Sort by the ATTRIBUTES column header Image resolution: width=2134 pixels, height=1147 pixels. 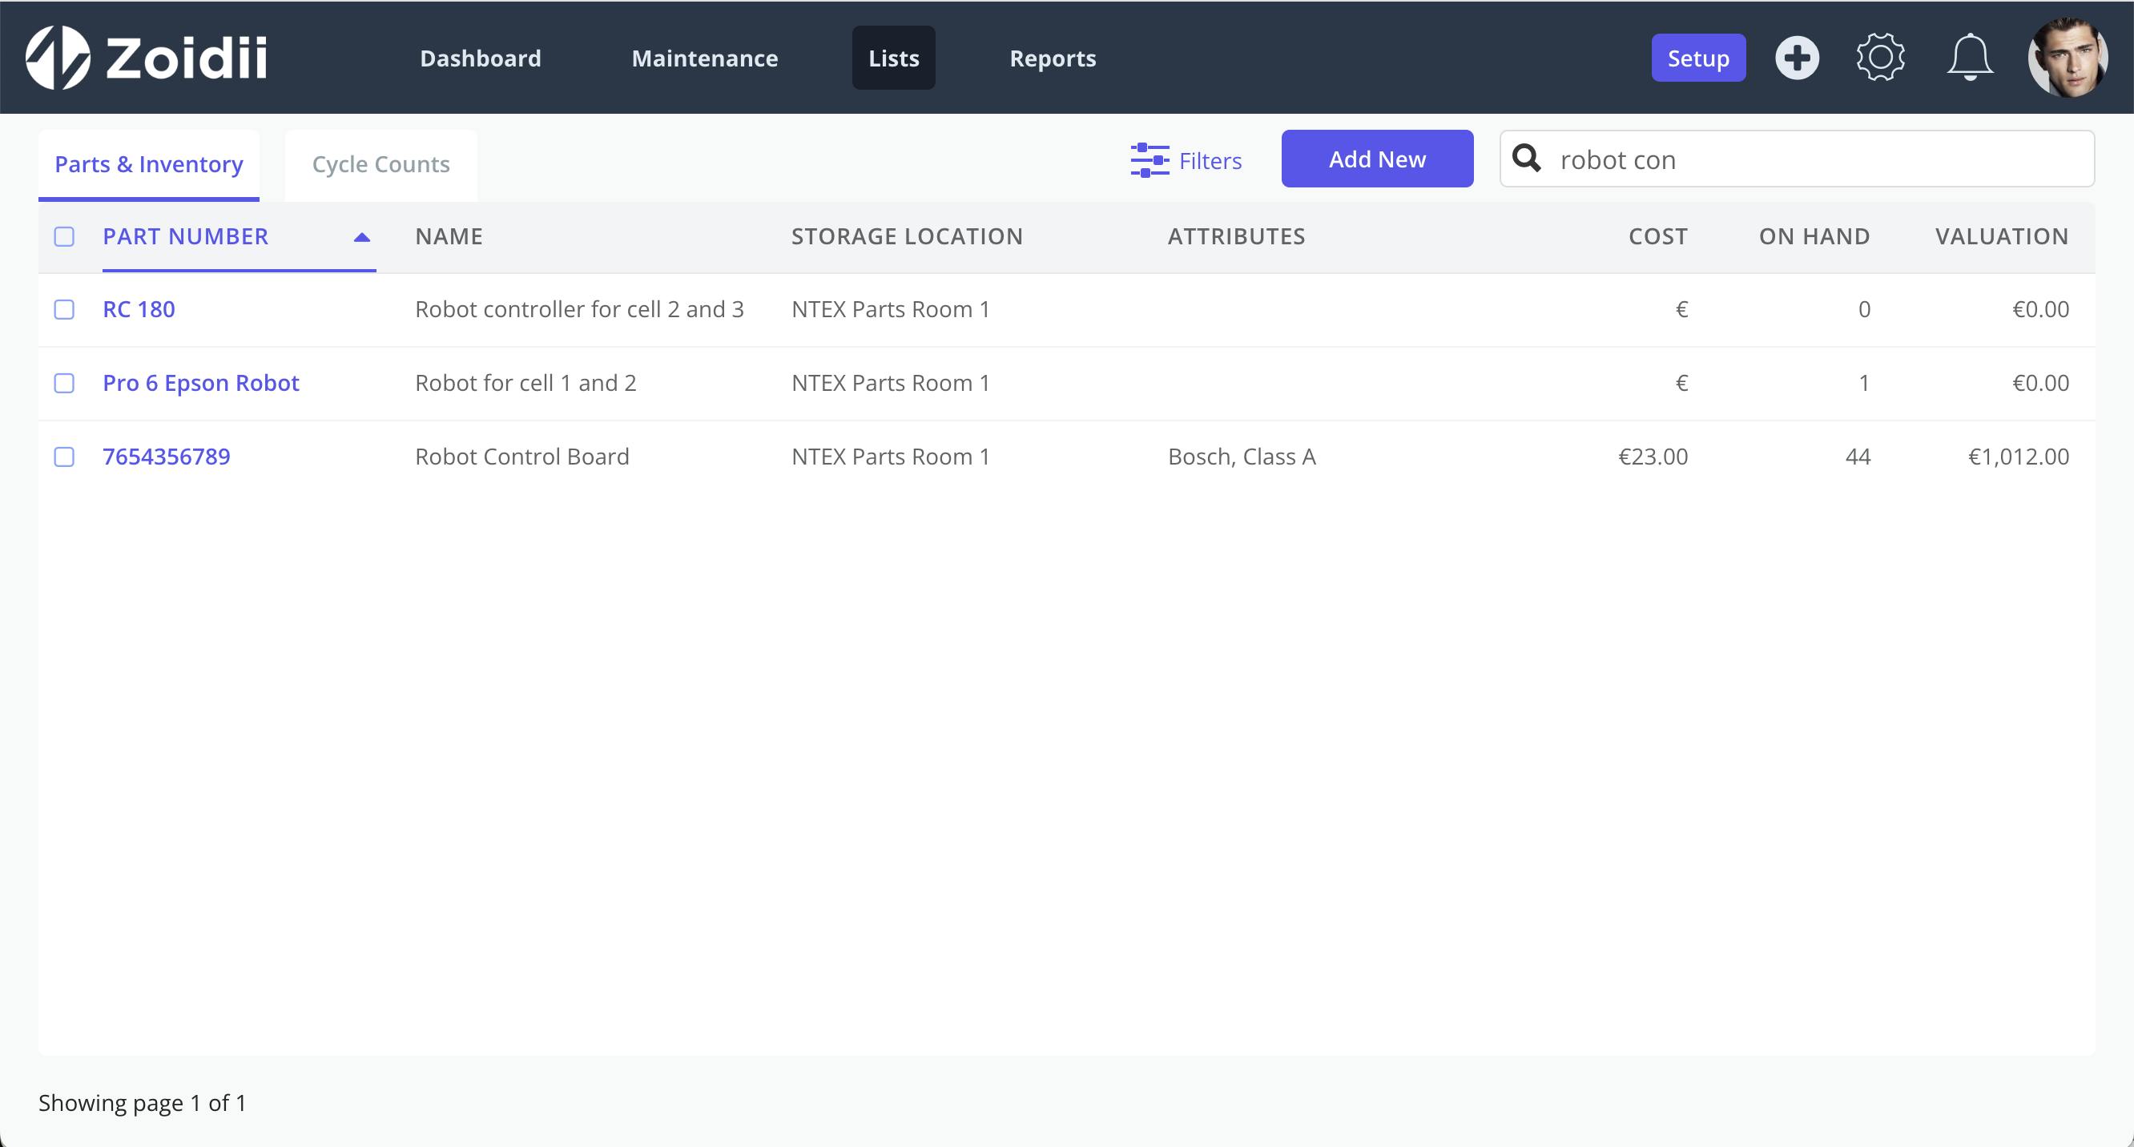tap(1236, 237)
